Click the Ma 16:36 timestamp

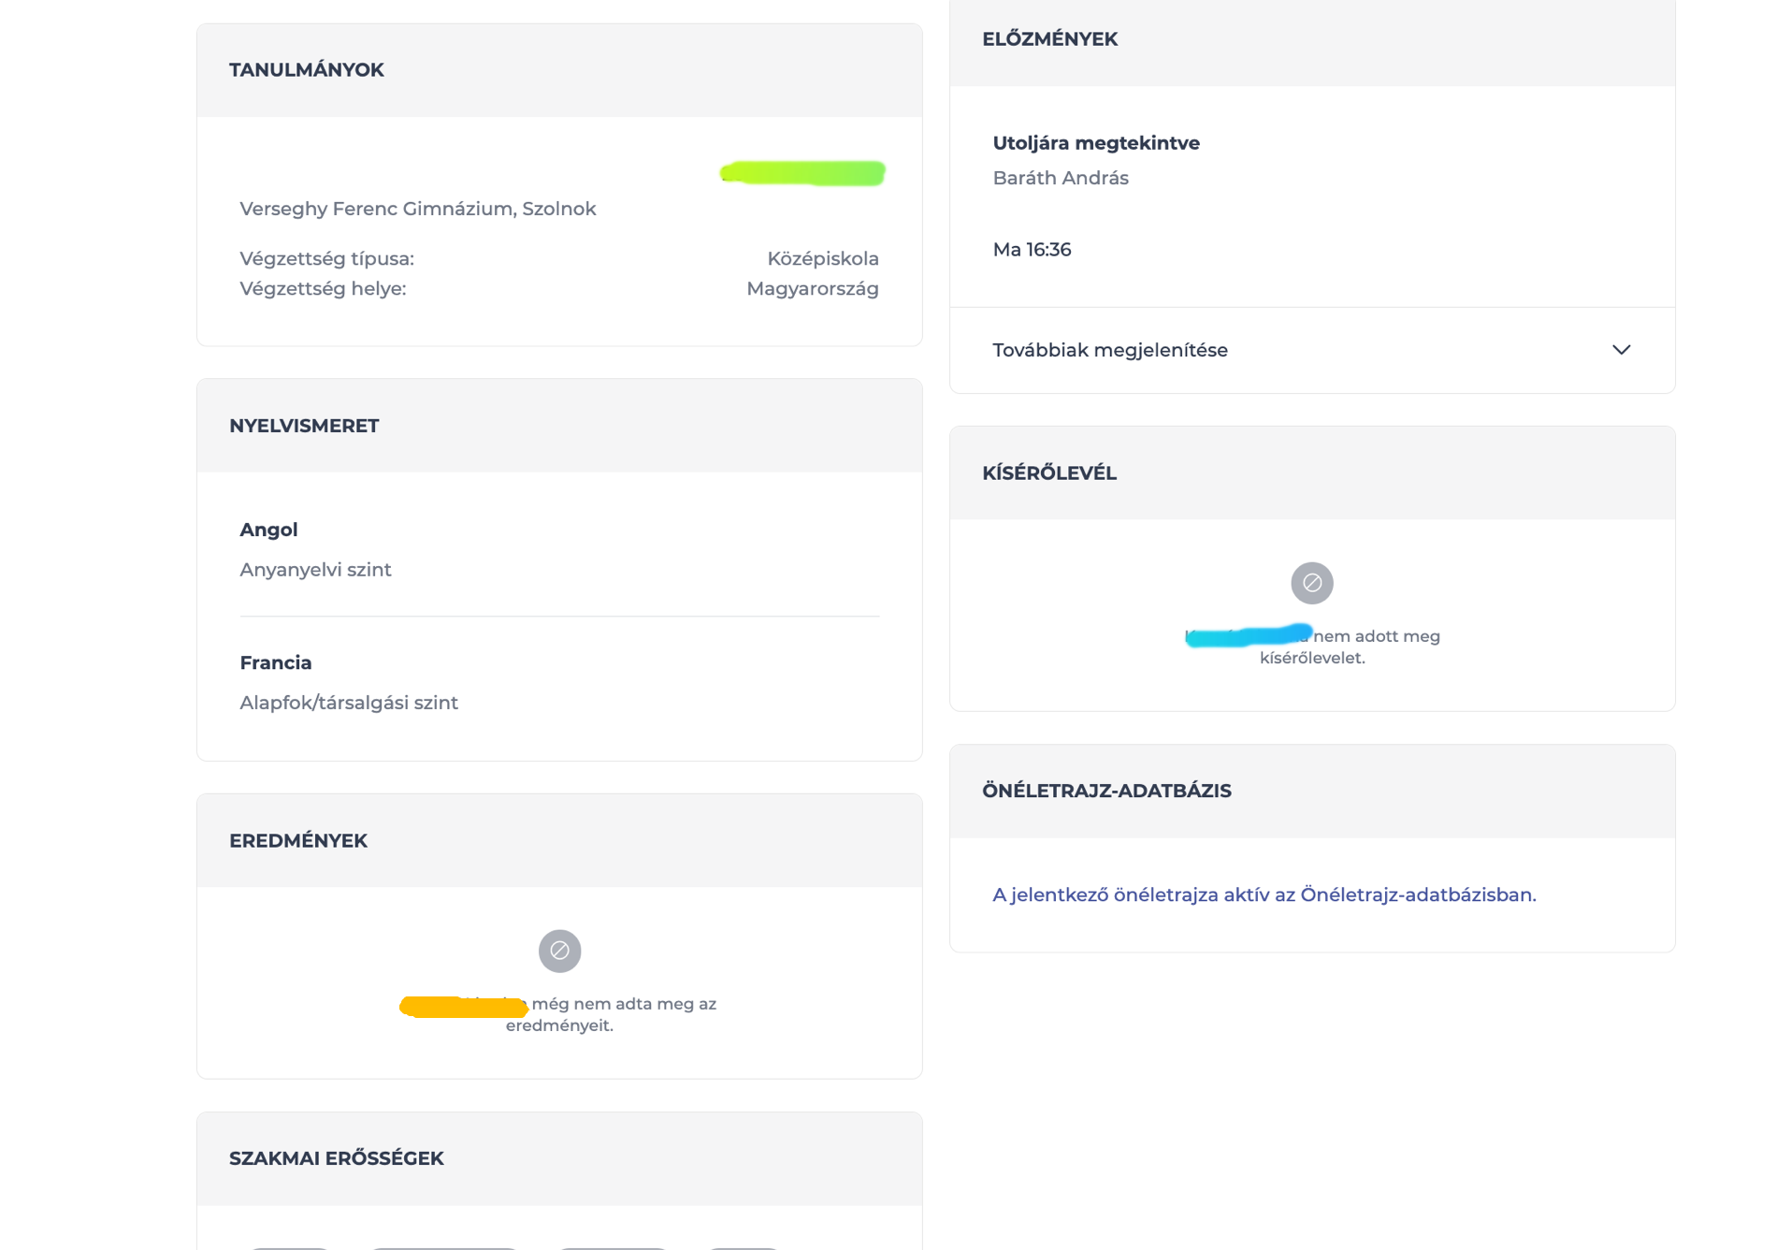1032,250
